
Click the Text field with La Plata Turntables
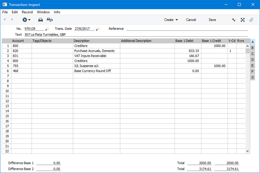point(136,35)
